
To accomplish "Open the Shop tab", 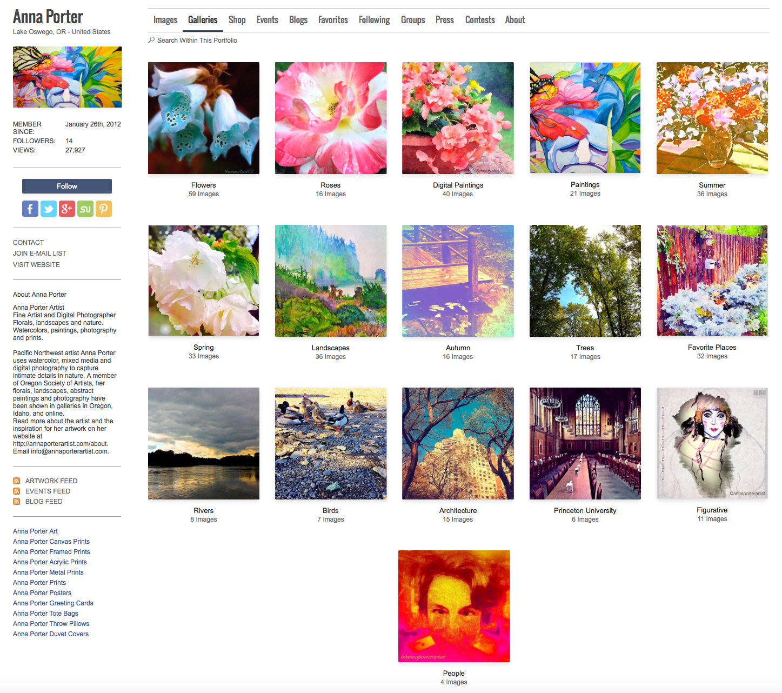I will 237,20.
